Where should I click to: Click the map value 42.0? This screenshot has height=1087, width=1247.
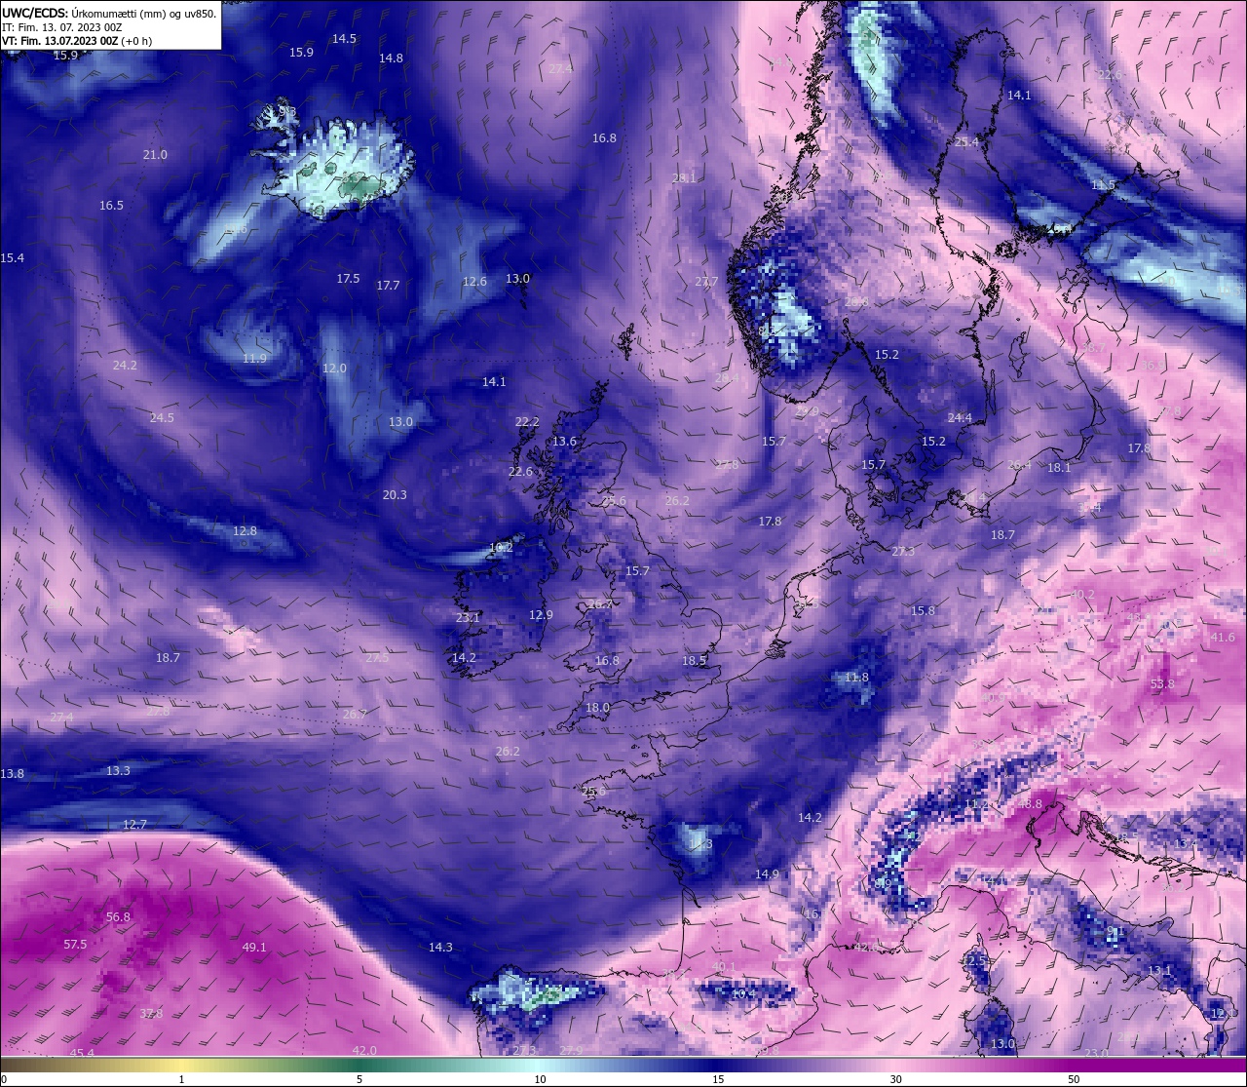click(x=364, y=1051)
